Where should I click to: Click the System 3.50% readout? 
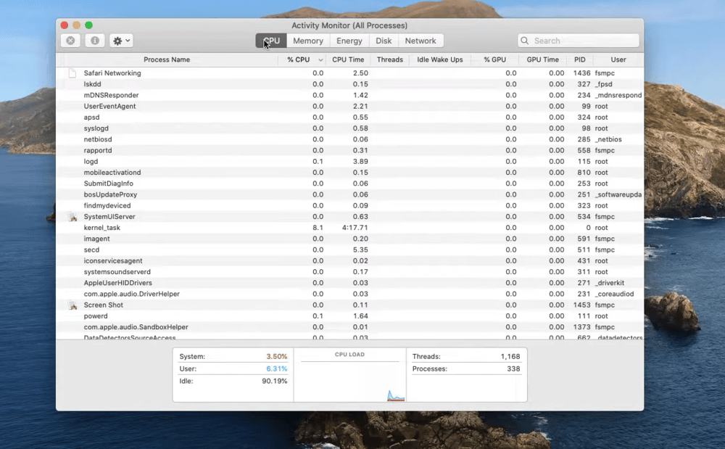pos(233,357)
